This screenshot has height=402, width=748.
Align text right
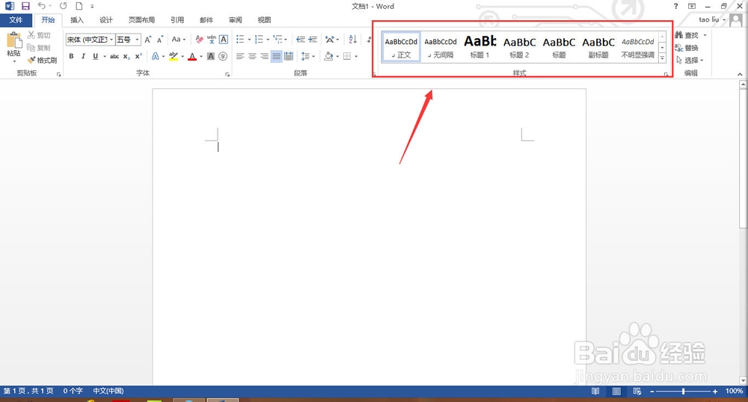pyautogui.click(x=264, y=56)
